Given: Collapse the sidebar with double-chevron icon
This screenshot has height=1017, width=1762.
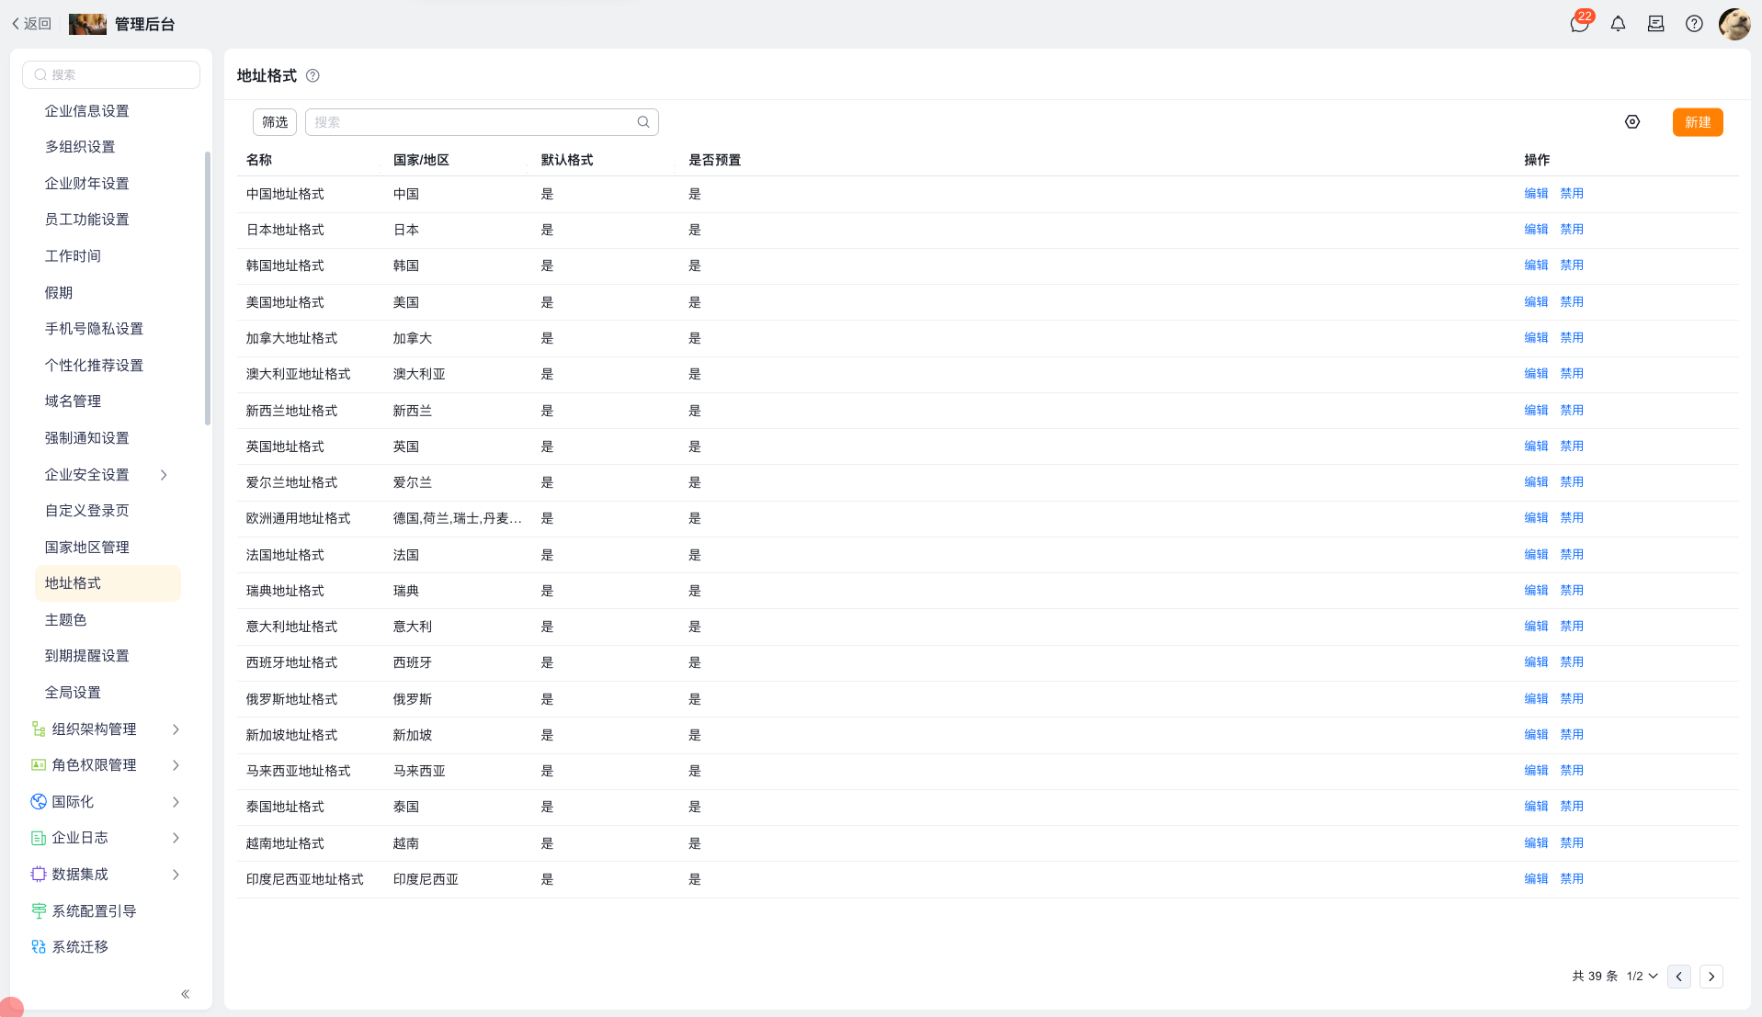Looking at the screenshot, I should [x=186, y=994].
